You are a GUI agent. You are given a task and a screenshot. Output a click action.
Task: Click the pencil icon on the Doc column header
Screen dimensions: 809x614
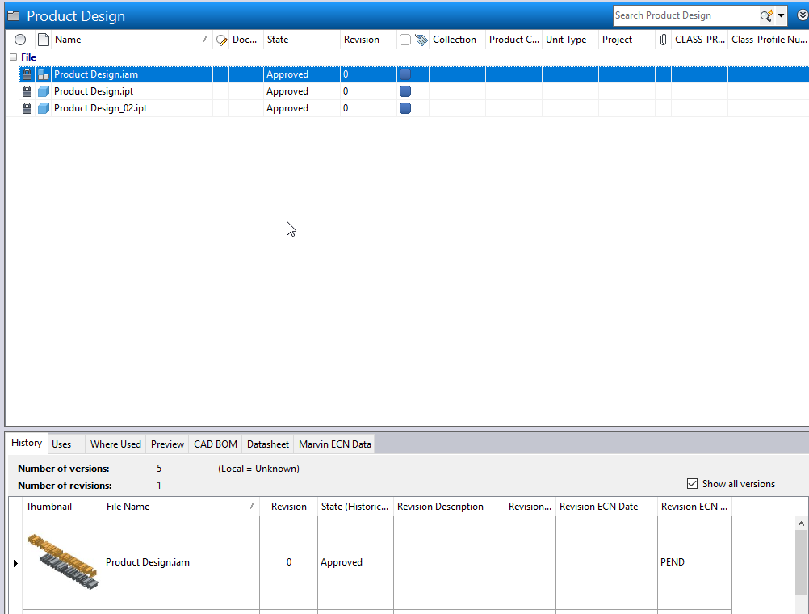[220, 39]
